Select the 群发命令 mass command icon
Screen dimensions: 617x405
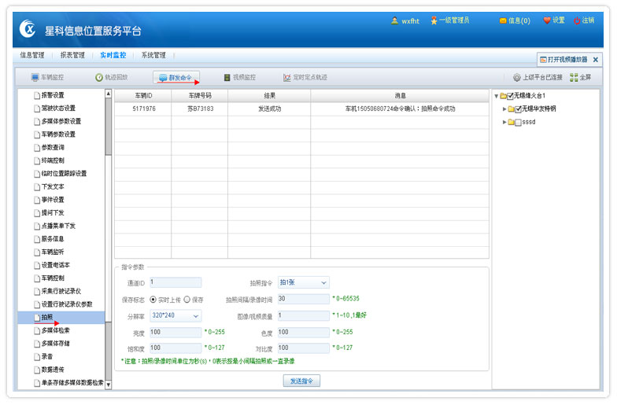coord(163,78)
